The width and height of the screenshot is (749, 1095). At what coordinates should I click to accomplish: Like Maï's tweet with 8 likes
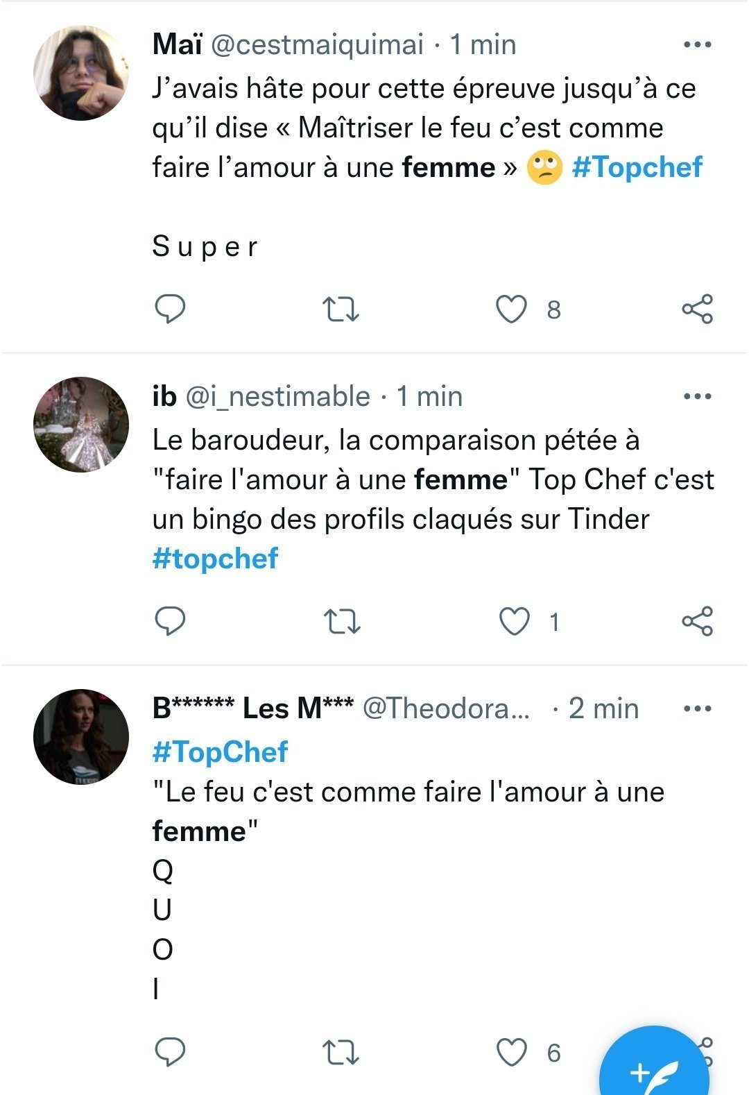tap(512, 309)
